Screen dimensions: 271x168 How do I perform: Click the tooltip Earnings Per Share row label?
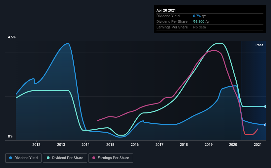coord(172,27)
